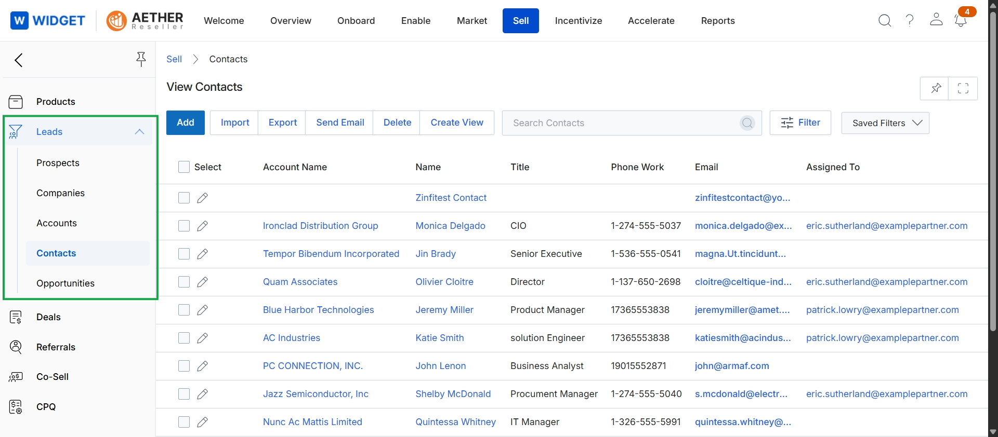Tick the Jazz Semiconductor row checkbox

click(x=184, y=394)
